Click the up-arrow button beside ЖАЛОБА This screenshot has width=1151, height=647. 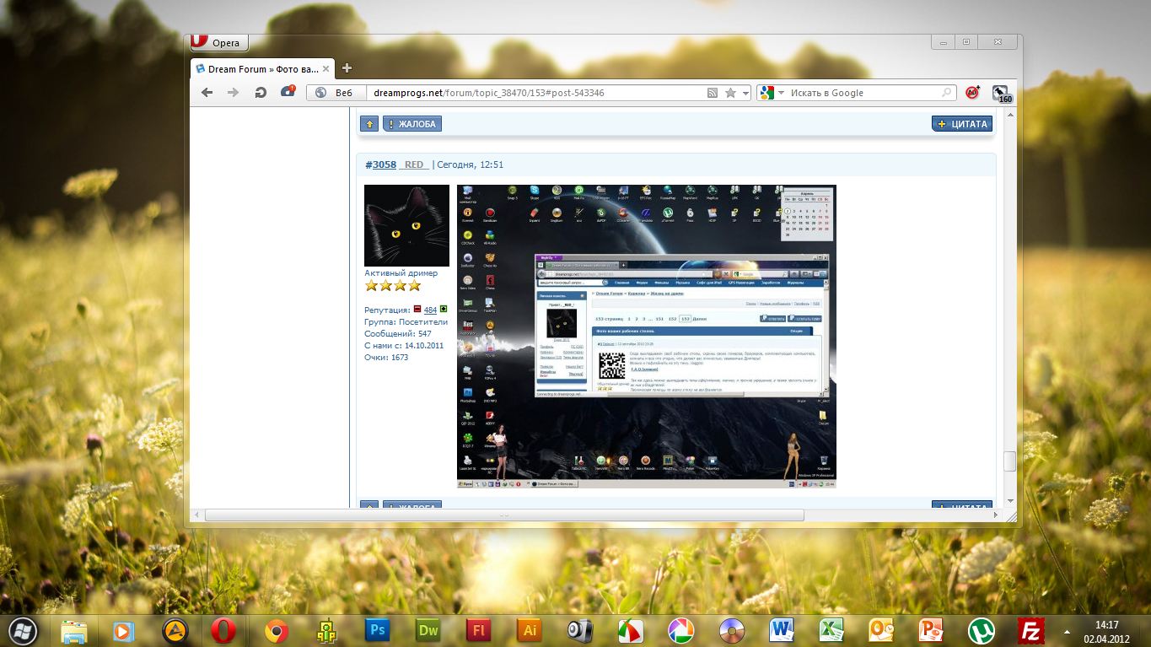(x=369, y=124)
